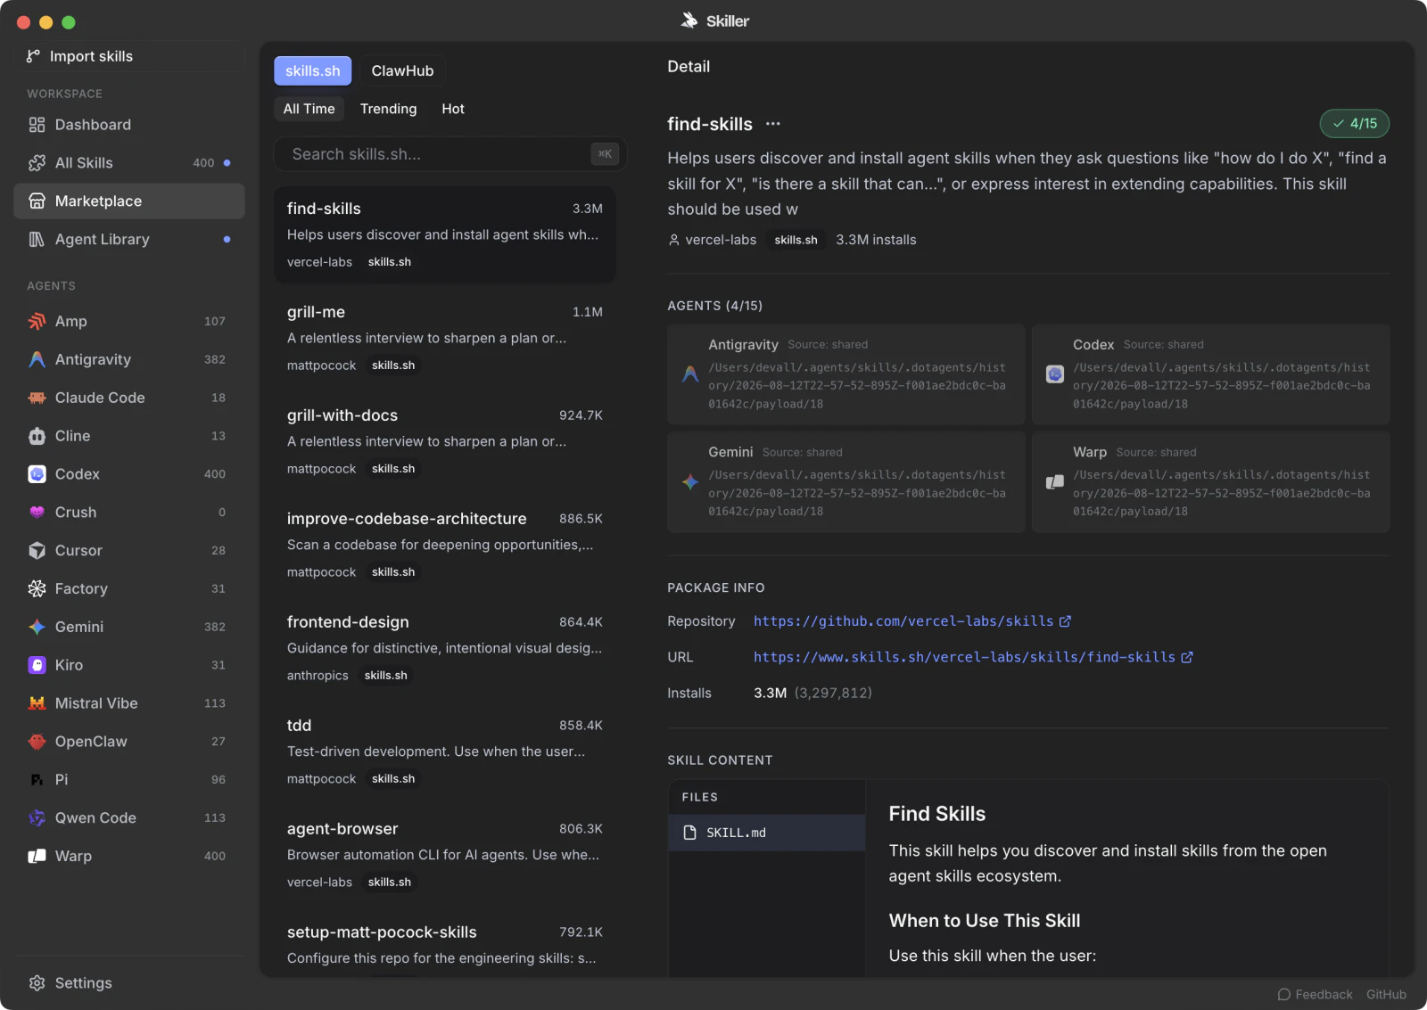This screenshot has height=1010, width=1427.
Task: Select the Crush heart icon
Action: 37,513
